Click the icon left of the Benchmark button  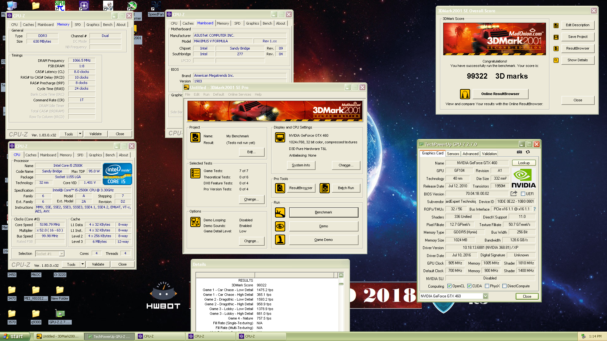point(280,212)
